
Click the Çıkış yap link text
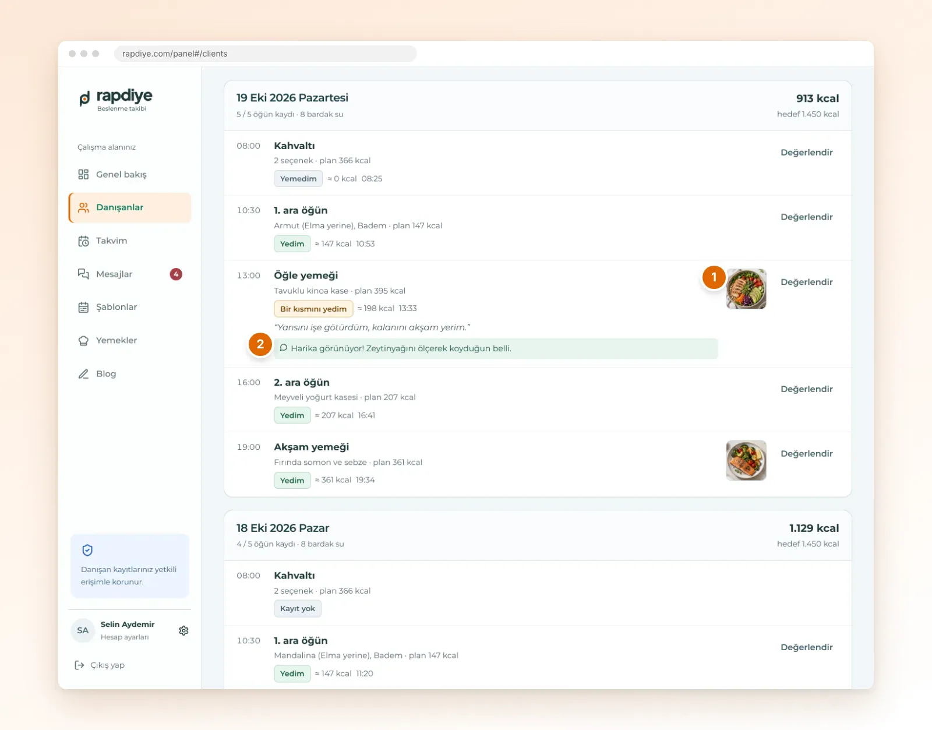pyautogui.click(x=108, y=665)
